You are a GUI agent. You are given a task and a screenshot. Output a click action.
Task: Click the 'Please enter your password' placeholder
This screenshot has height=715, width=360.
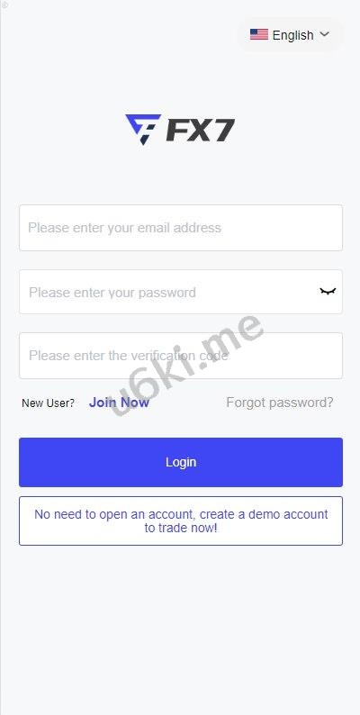point(112,293)
